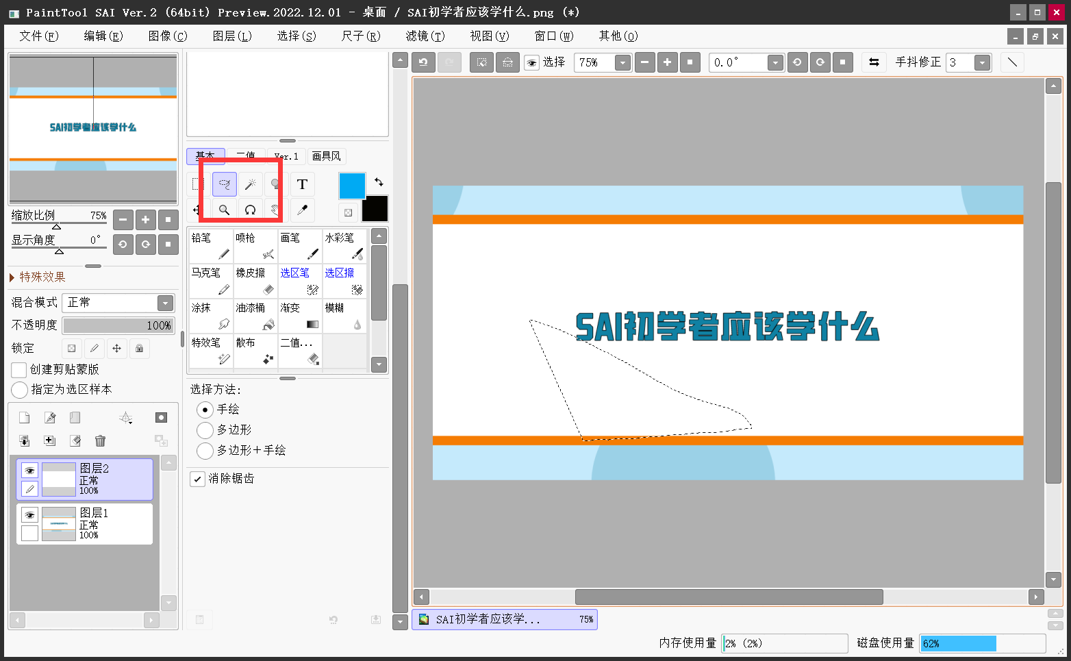Clear the layer with the eraser icon
The height and width of the screenshot is (661, 1071).
point(75,441)
